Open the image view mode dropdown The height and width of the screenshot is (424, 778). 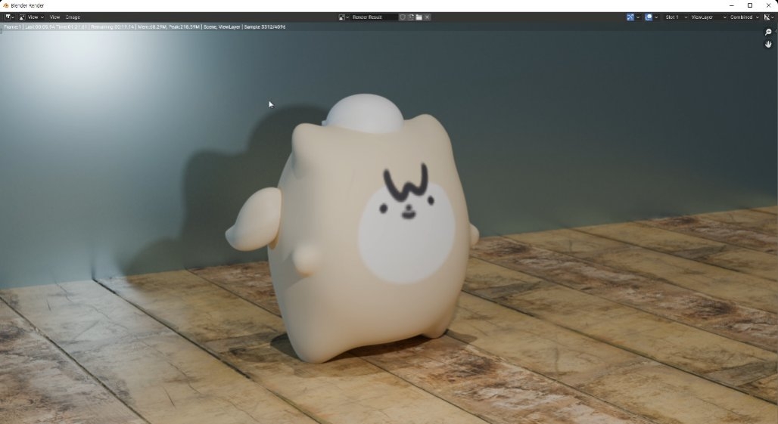31,17
